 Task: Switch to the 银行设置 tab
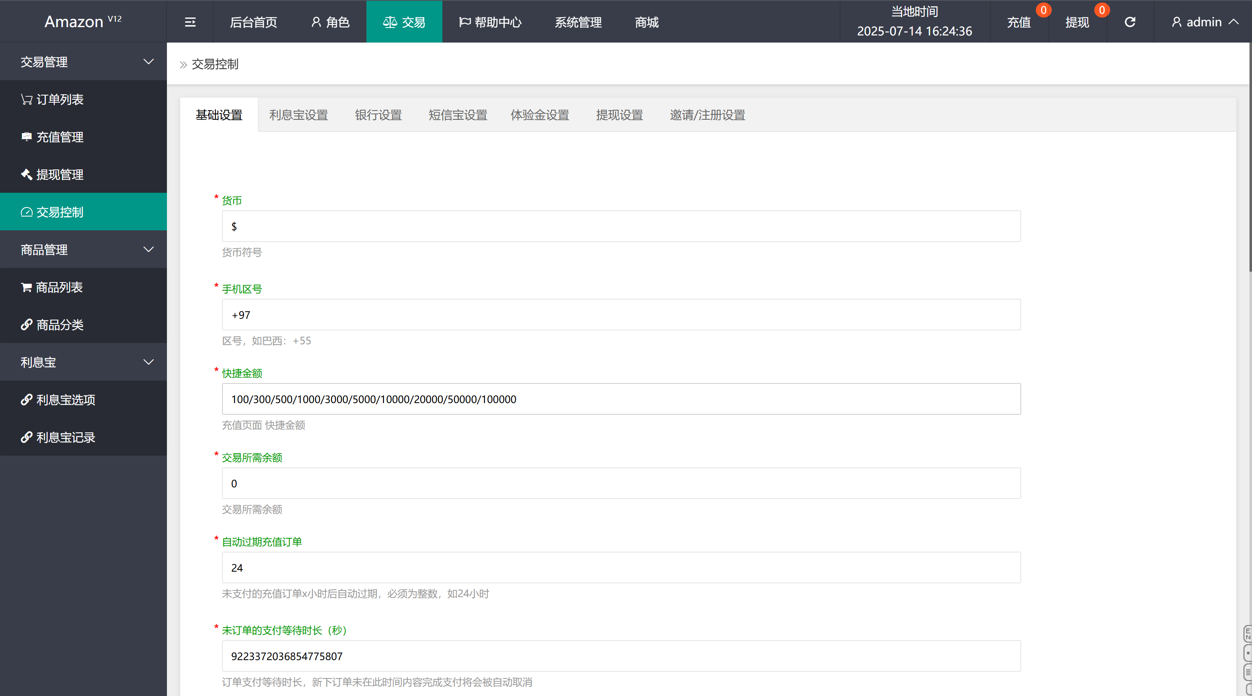[x=378, y=115]
